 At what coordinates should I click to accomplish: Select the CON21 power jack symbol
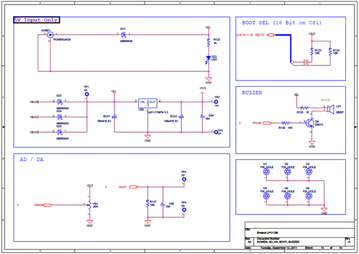(50, 35)
